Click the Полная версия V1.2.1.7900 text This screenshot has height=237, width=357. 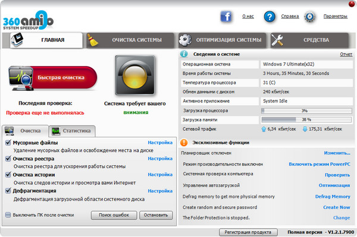[321, 232]
